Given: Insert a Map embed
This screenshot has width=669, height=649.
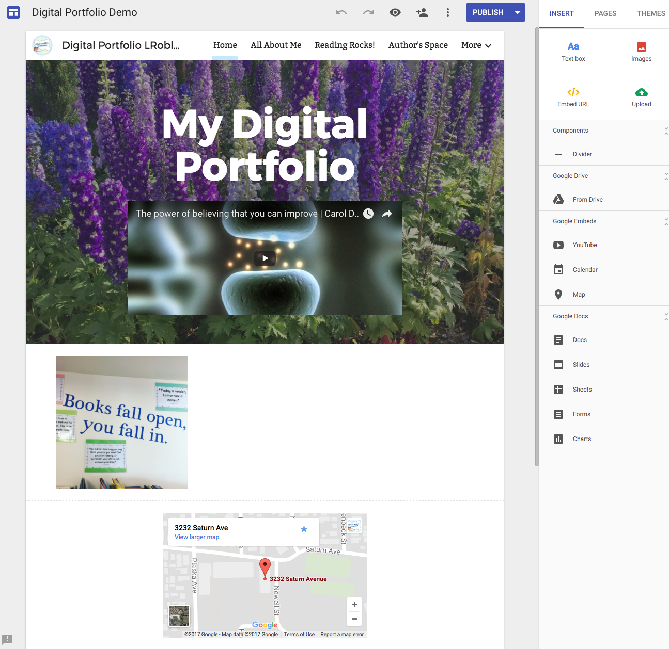Looking at the screenshot, I should tap(579, 294).
